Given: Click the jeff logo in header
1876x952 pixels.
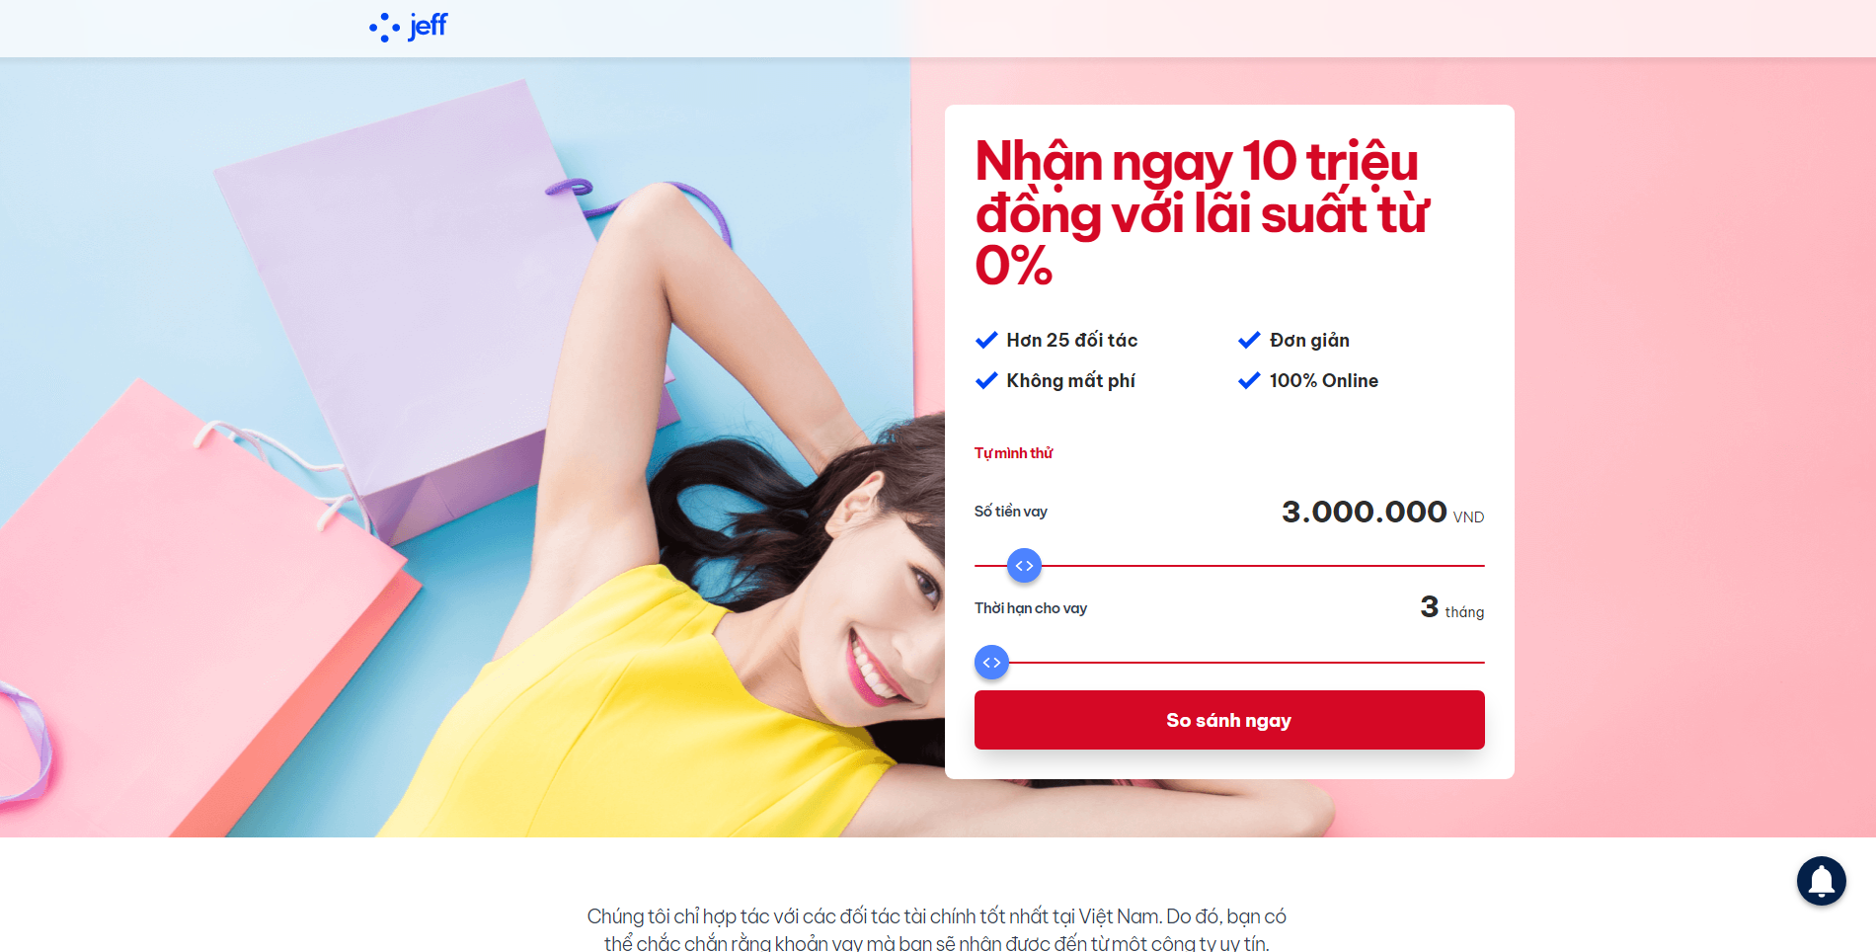Looking at the screenshot, I should (408, 27).
